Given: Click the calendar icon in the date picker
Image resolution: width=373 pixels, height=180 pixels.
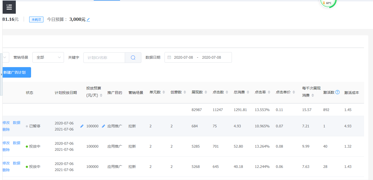Looking at the screenshot, I should tap(169, 57).
